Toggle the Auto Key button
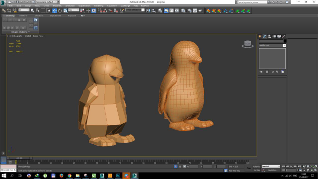 pyautogui.click(x=257, y=167)
